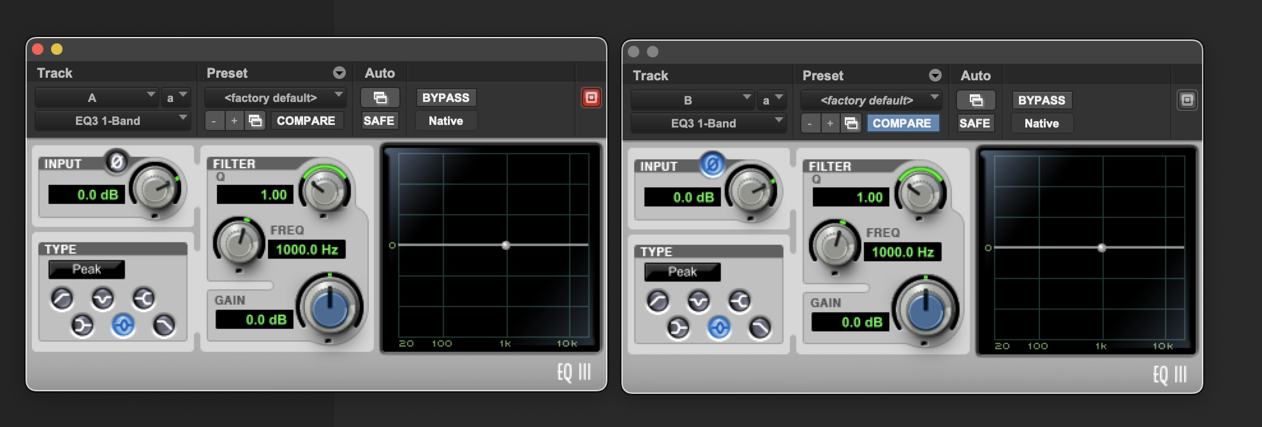Open factory default preset list, track A
This screenshot has width=1262, height=427.
coord(275,98)
